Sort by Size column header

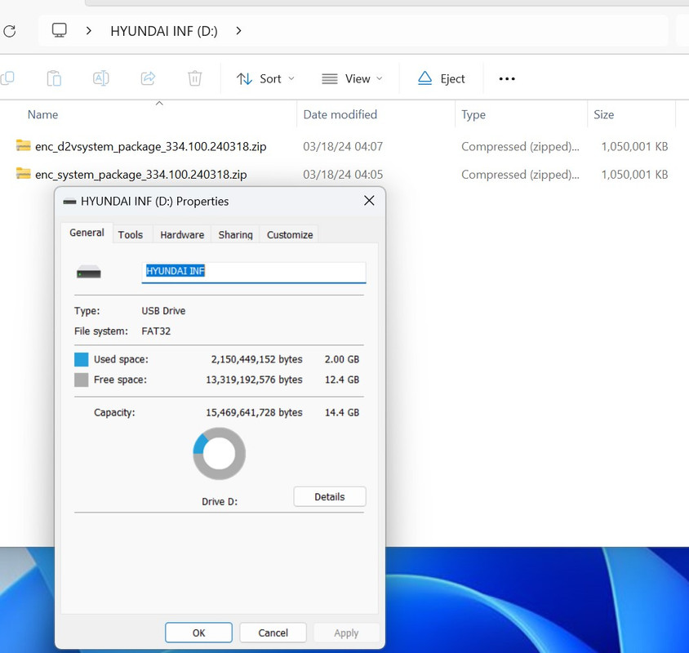(x=604, y=115)
